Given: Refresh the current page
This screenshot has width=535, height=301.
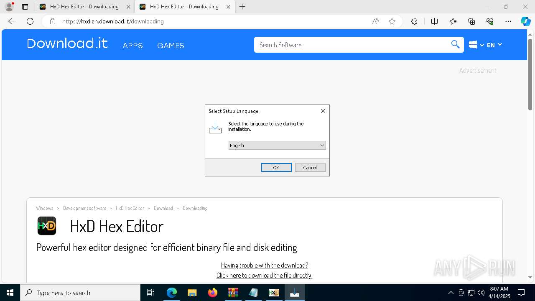Looking at the screenshot, I should 30,21.
